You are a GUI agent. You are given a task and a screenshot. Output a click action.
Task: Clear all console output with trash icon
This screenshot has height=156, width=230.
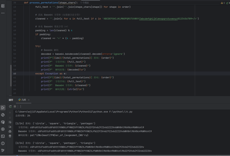point(10,136)
